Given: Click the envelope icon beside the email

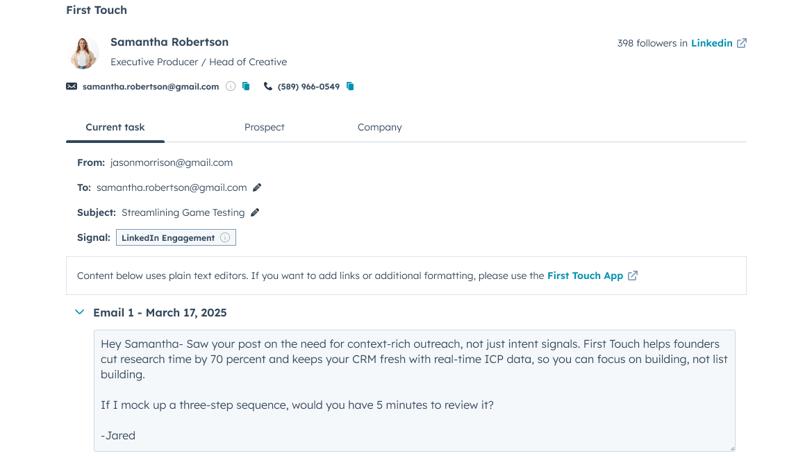Looking at the screenshot, I should [x=71, y=86].
